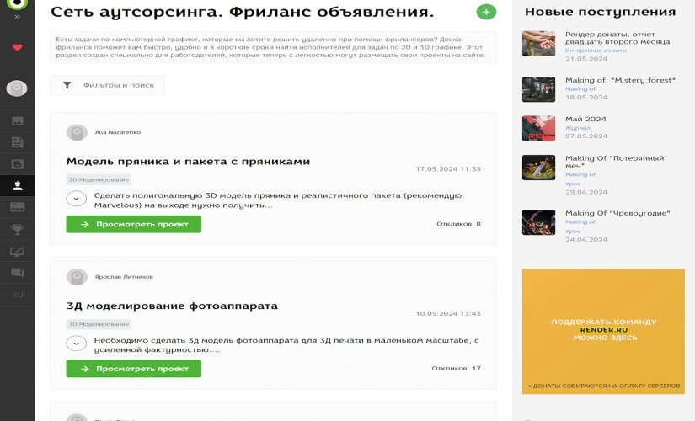Open Модель пряника и пакета с пряниками title
This screenshot has height=421, width=695.
[188, 162]
